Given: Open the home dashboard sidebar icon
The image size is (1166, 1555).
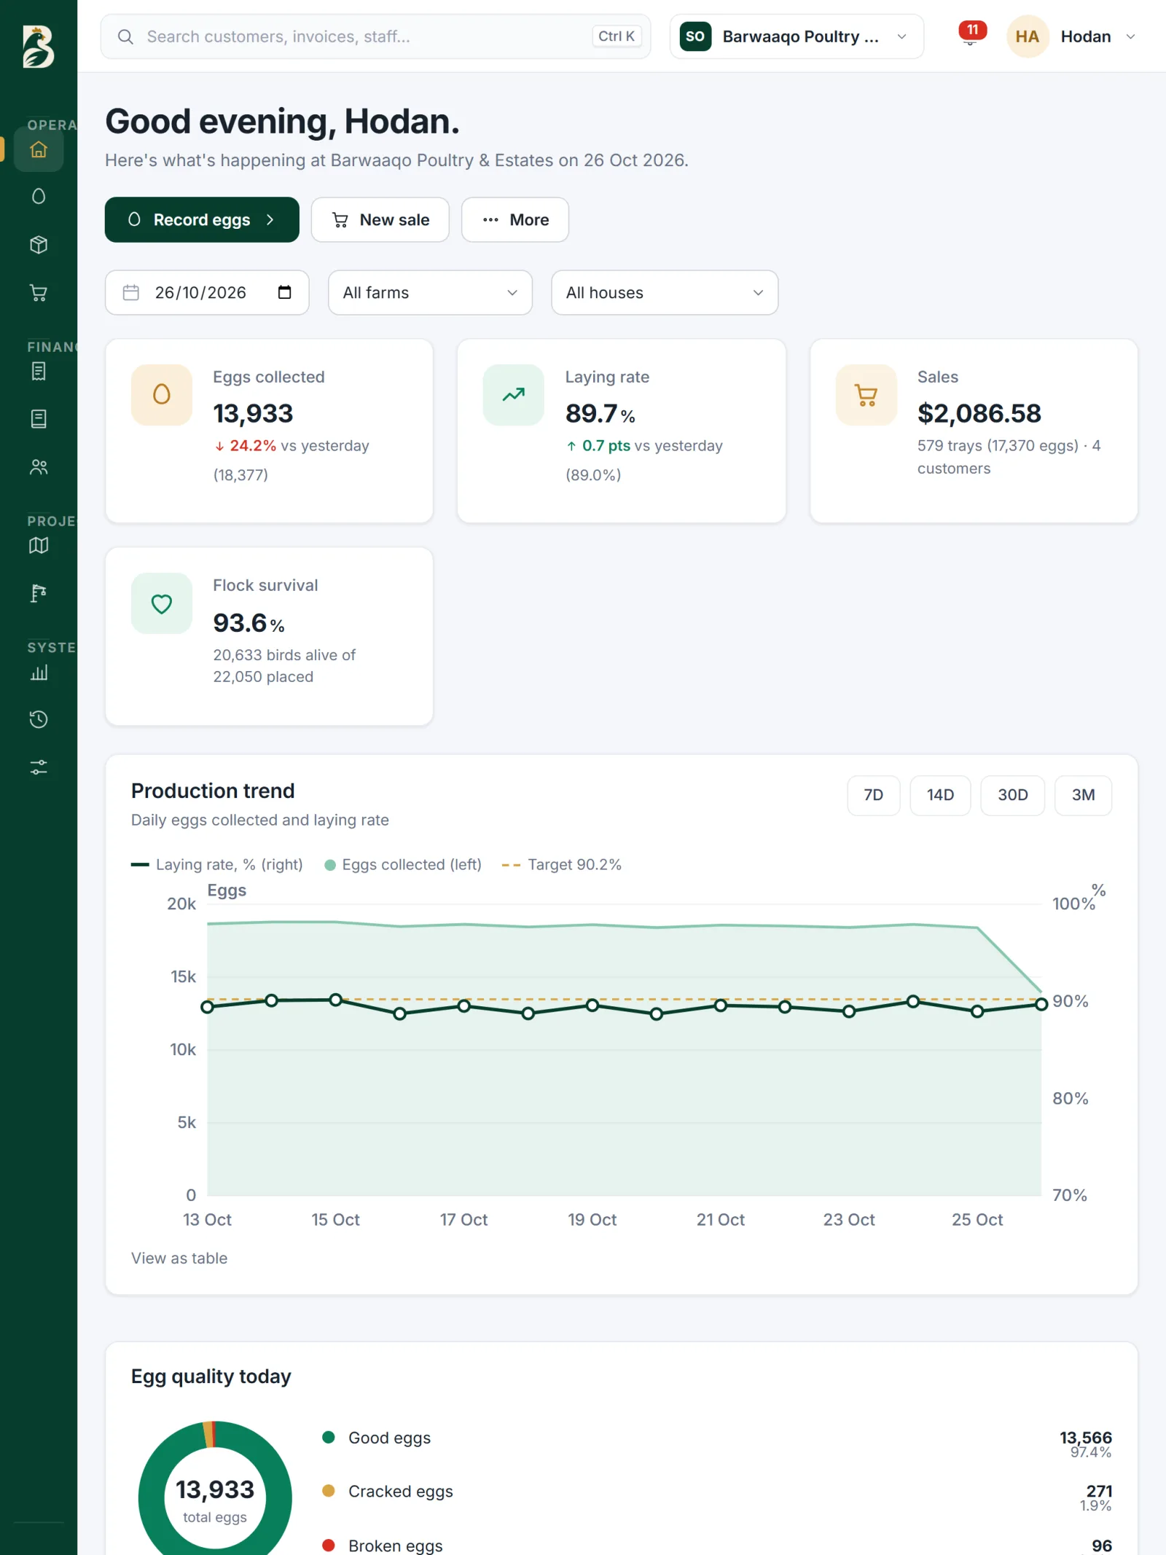Looking at the screenshot, I should 39,149.
